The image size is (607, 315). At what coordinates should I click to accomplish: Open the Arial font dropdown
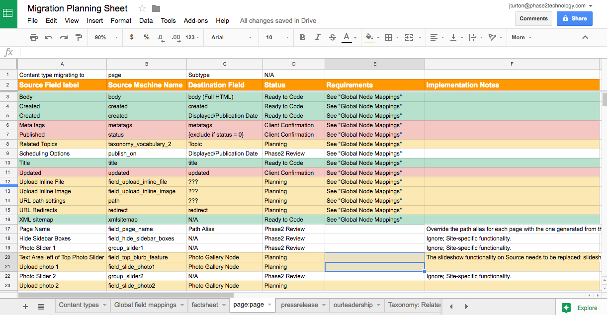coord(232,37)
